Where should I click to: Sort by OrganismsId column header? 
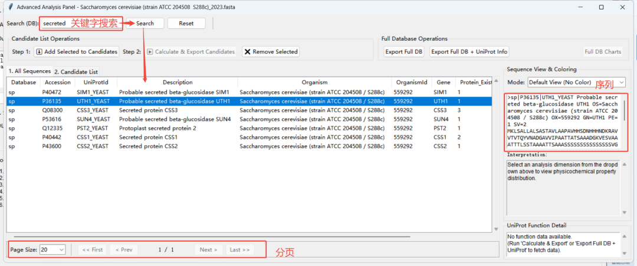pos(412,82)
